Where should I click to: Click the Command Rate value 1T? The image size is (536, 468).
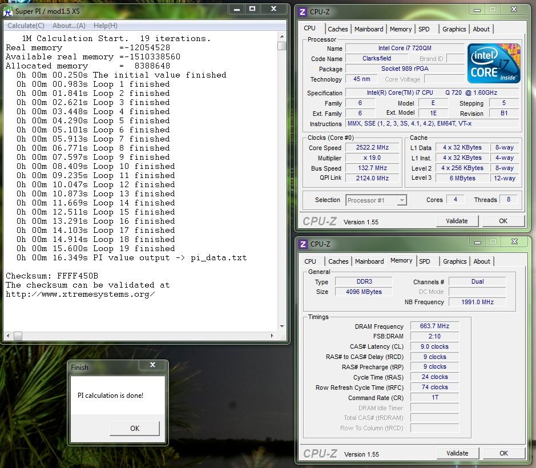tap(434, 397)
